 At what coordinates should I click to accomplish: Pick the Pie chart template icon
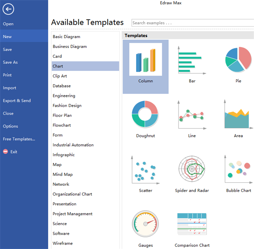tap(238, 59)
